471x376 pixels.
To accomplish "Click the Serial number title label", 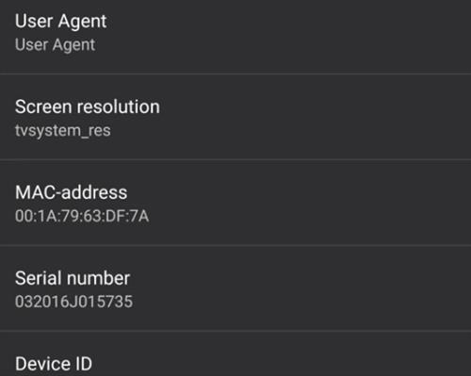I will [73, 278].
